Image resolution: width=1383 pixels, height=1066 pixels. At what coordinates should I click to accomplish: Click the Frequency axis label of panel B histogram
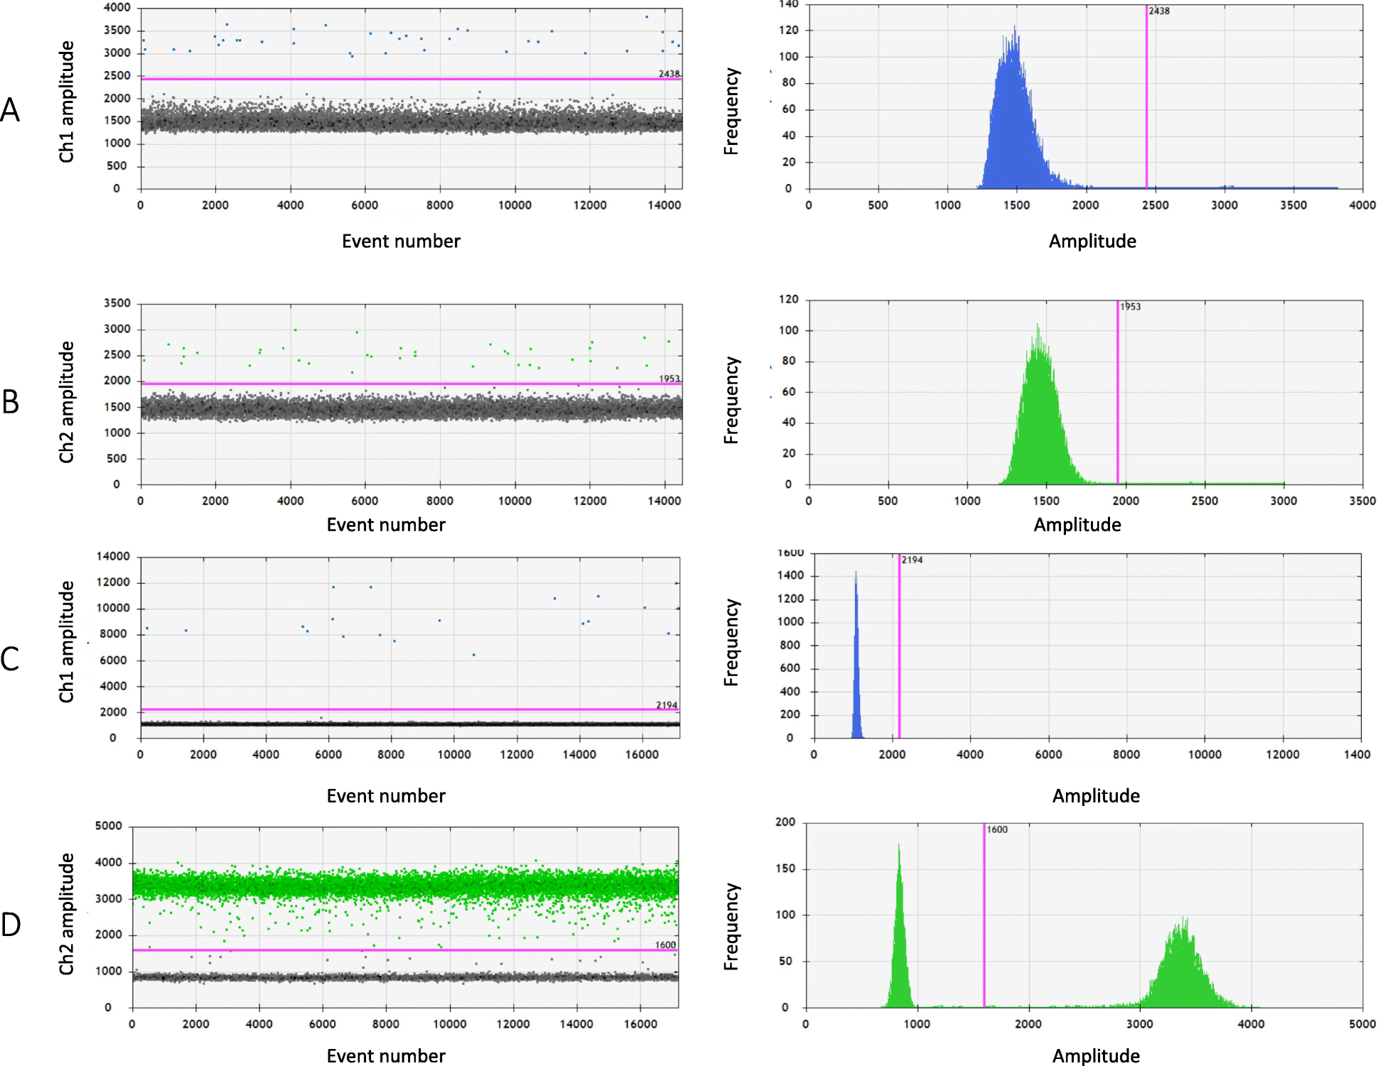pyautogui.click(x=731, y=401)
